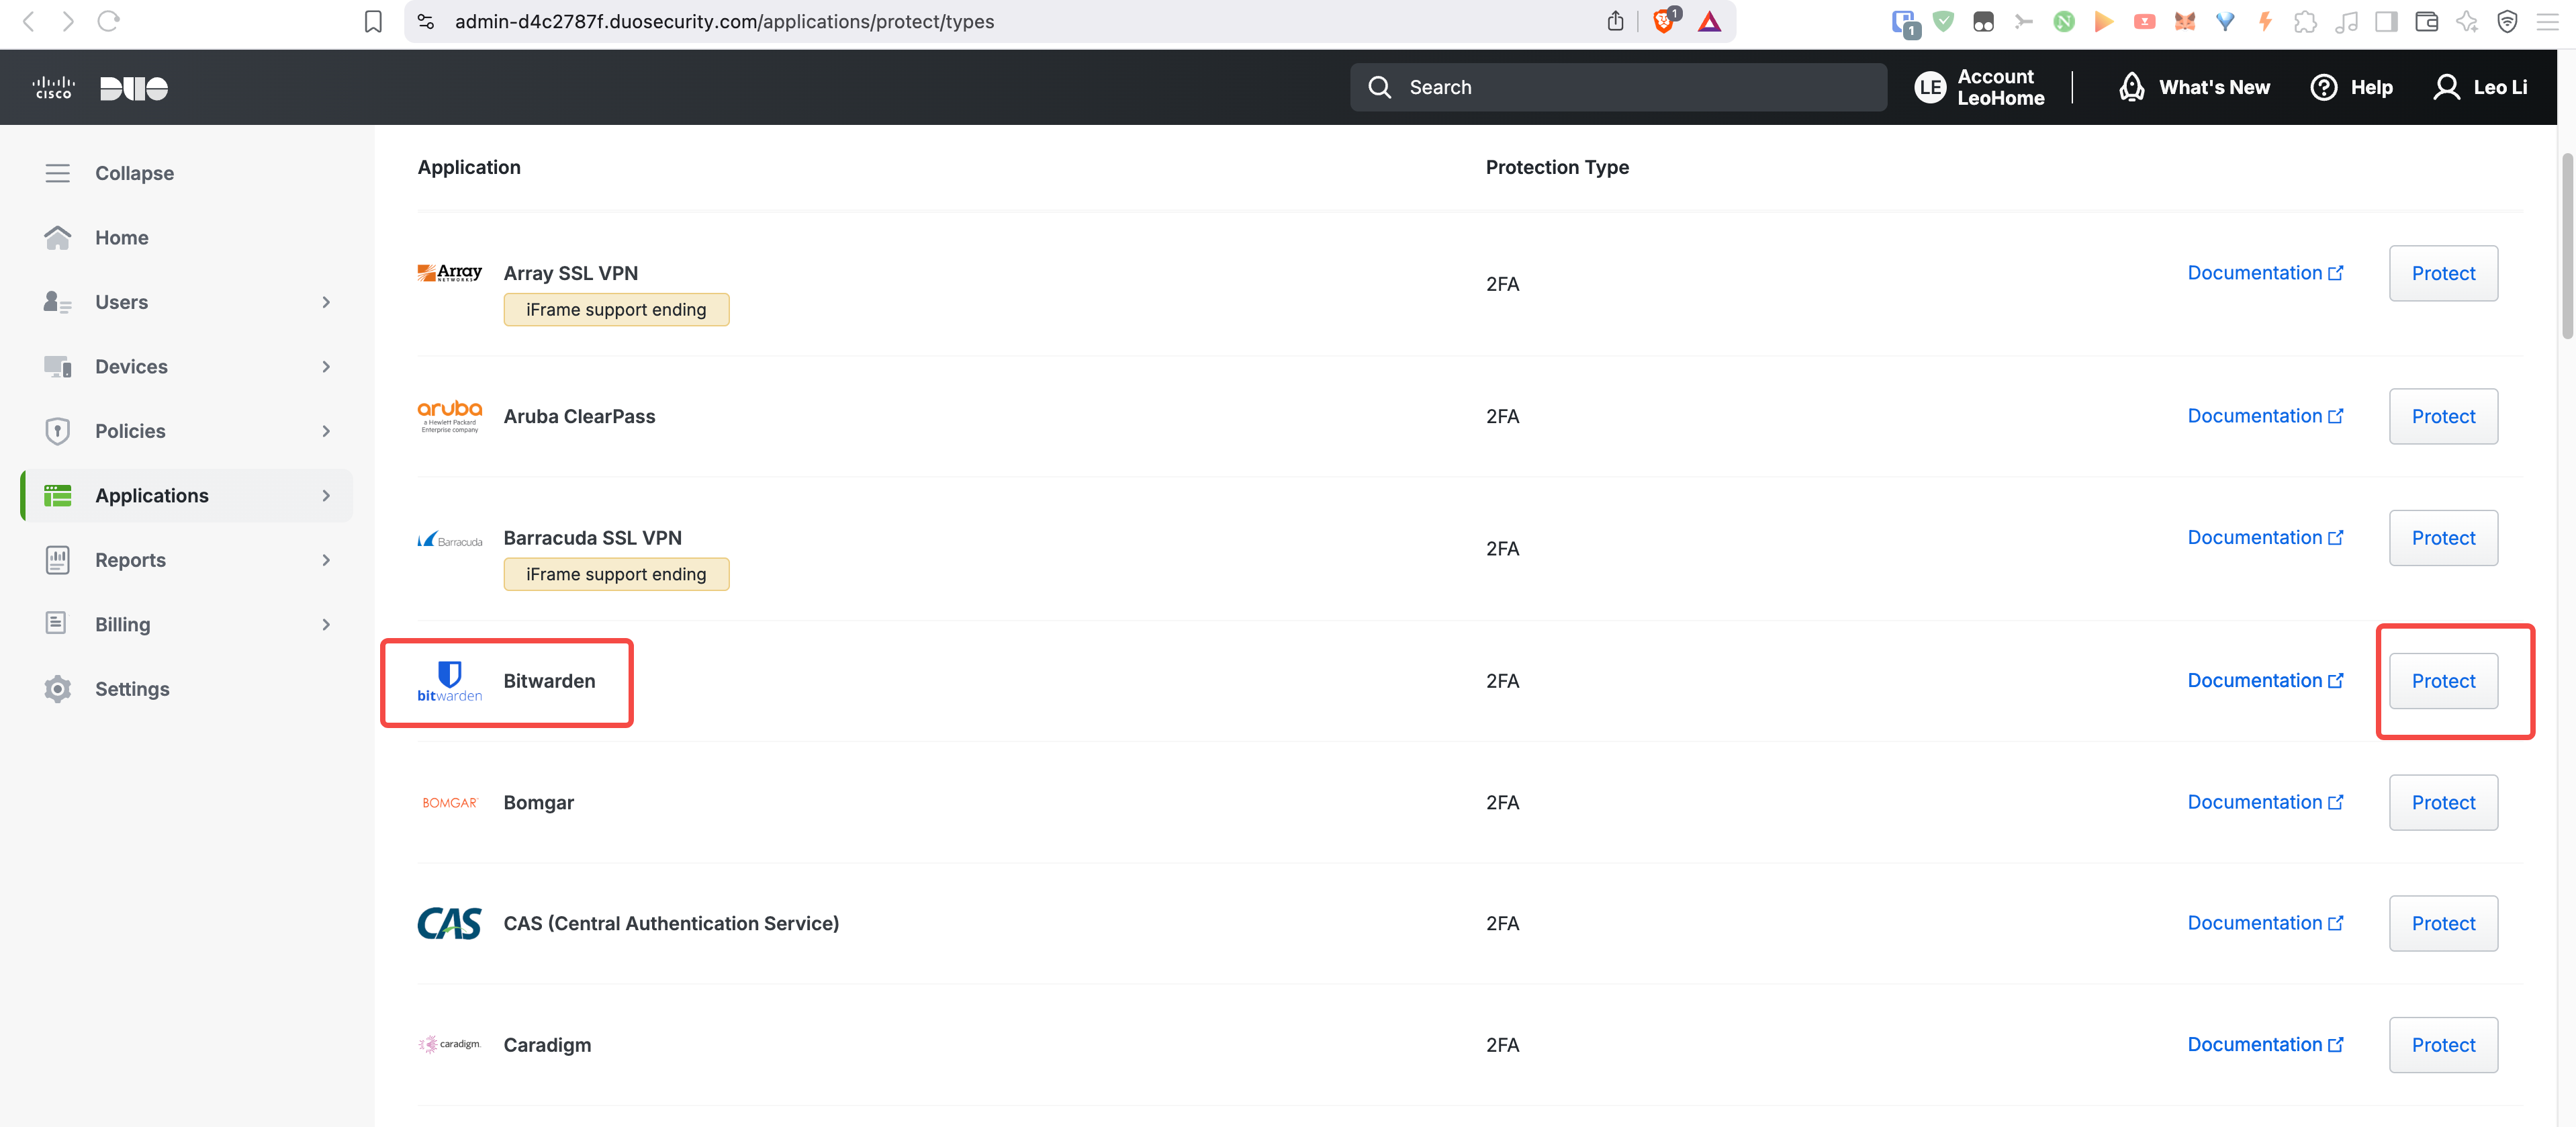This screenshot has height=1127, width=2576.
Task: Click Barracuda's iFrame support ending badge
Action: tap(616, 574)
